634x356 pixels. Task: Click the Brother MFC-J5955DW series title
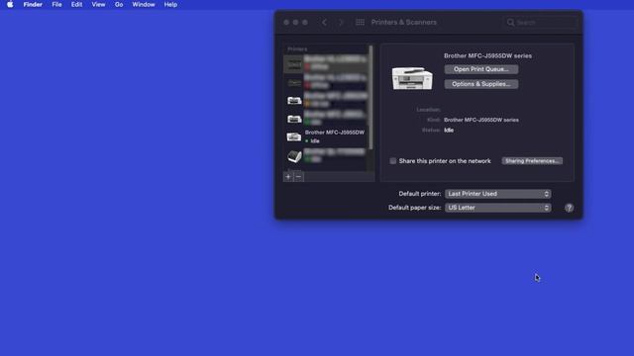[x=487, y=55]
